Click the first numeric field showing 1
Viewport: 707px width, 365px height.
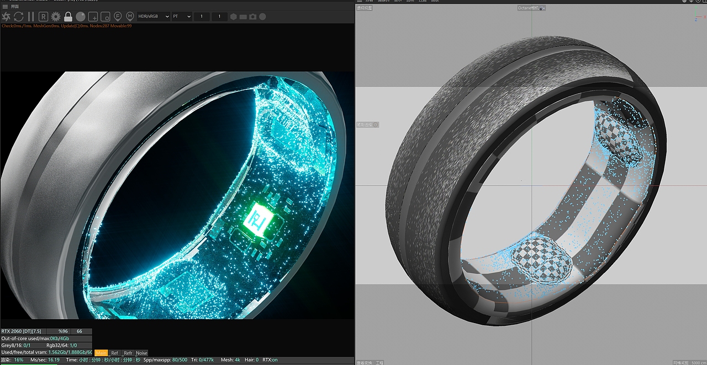coord(202,17)
